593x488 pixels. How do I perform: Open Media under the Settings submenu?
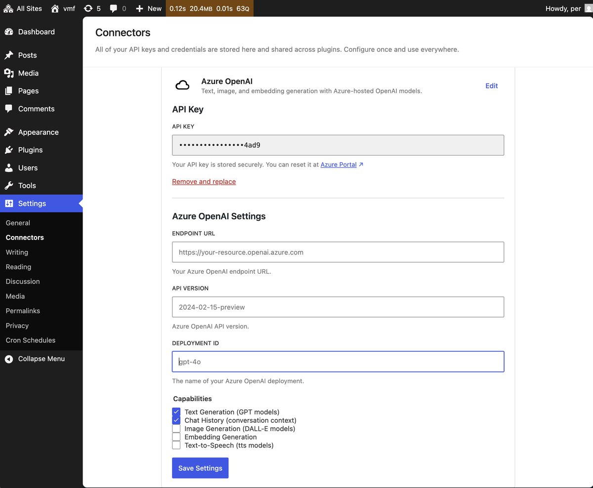coord(15,296)
